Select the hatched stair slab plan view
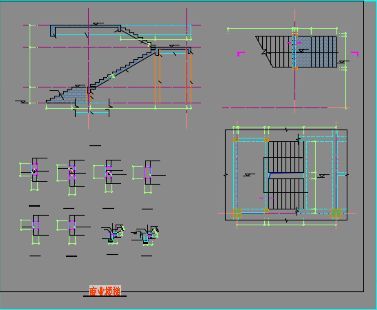377x310 pixels. (290, 61)
